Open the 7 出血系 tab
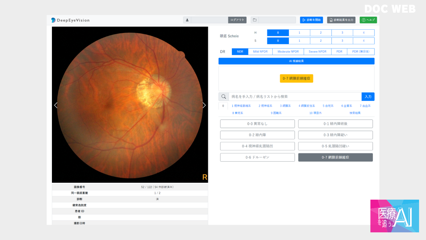Viewport: 426px width, 240px height. [365, 106]
